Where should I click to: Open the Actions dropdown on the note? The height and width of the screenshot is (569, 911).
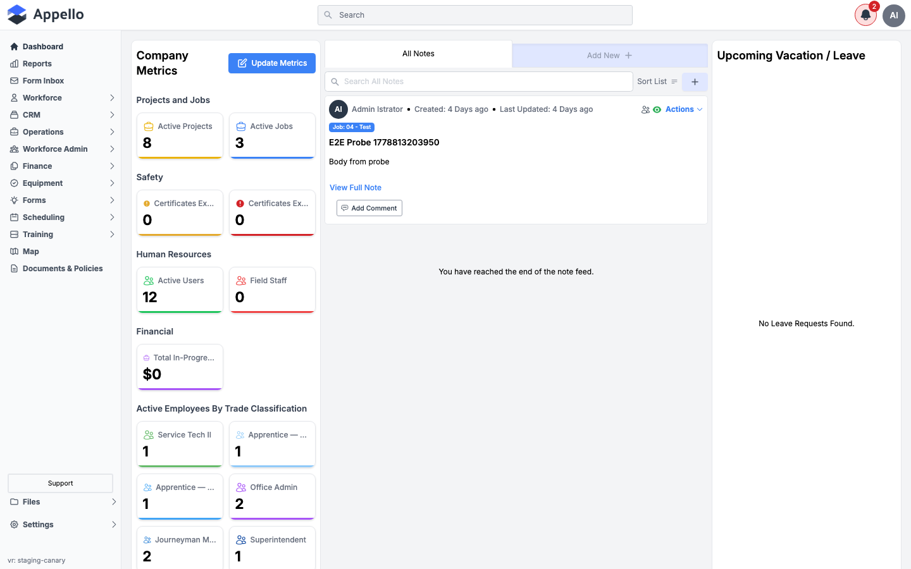point(684,109)
